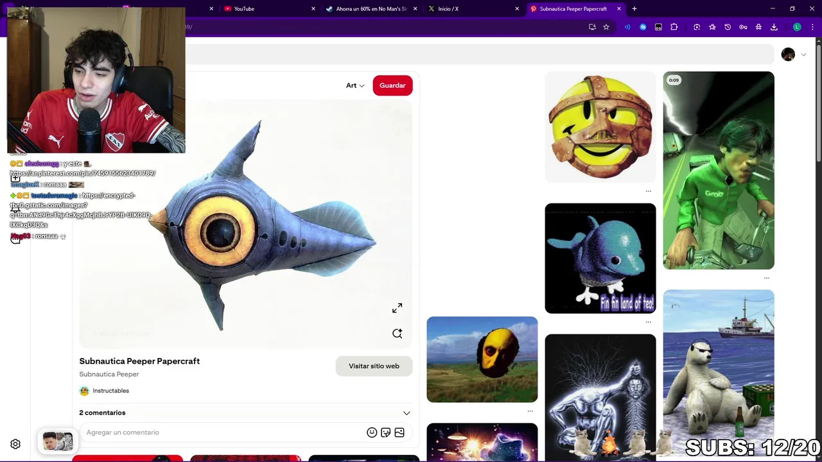The height and width of the screenshot is (462, 822).
Task: Open more options under yellow mask pin
Action: (530, 411)
